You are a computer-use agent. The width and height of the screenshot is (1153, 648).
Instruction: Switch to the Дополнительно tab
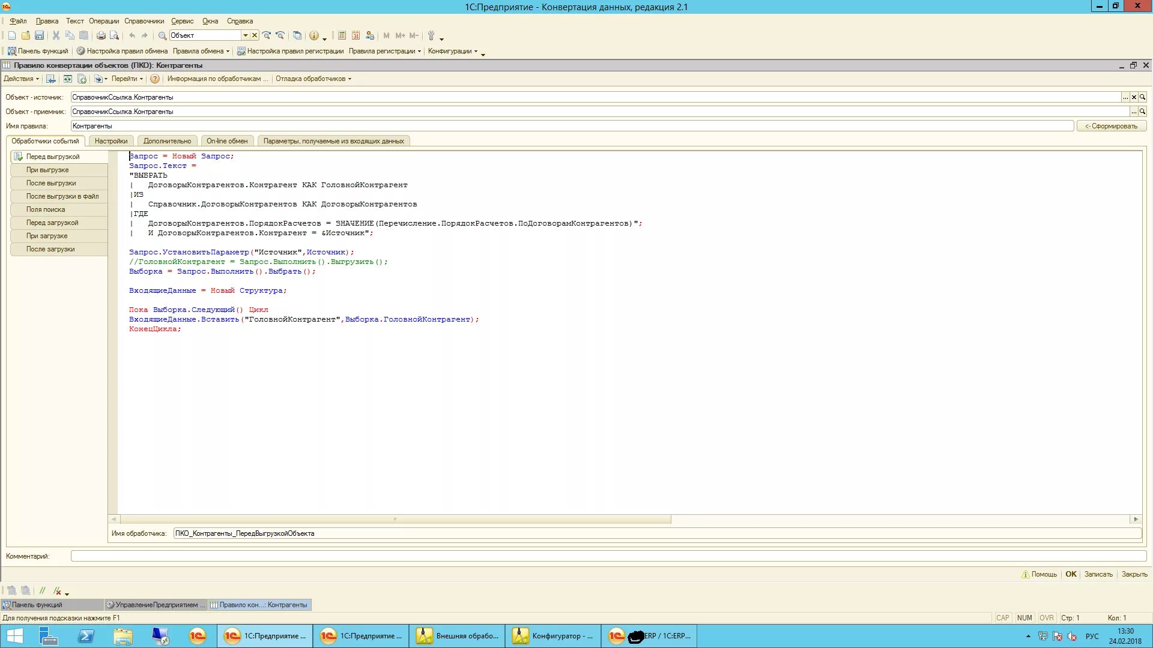tap(167, 141)
